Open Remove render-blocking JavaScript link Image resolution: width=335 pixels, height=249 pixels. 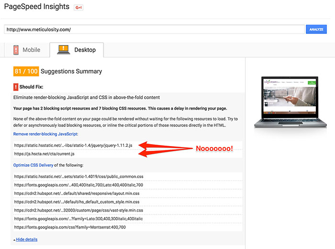(45, 134)
